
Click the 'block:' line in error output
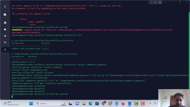[x=23, y=19]
